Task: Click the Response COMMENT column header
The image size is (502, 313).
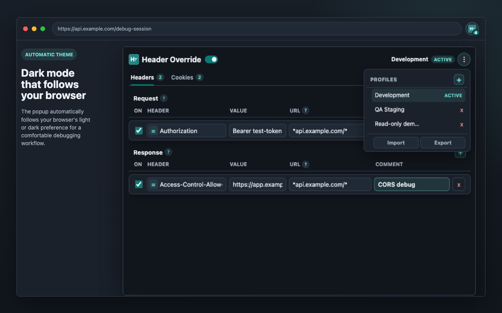Action: pos(389,164)
